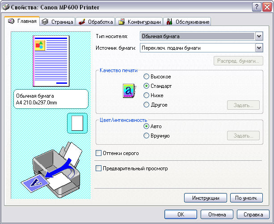Open the Обслуживание tab
This screenshot has height=224, width=274.
[187, 22]
